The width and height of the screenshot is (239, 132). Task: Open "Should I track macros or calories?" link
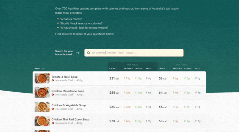81,23
